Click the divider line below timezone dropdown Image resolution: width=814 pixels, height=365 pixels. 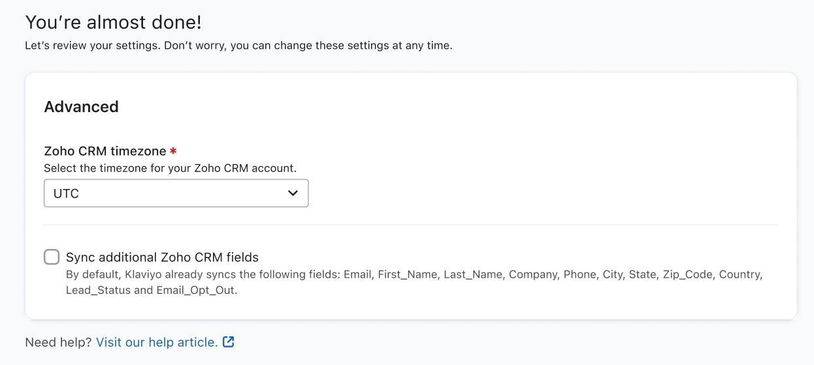[x=411, y=225]
